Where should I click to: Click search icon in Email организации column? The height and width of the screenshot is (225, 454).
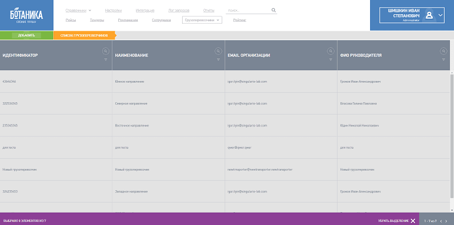pyautogui.click(x=330, y=51)
